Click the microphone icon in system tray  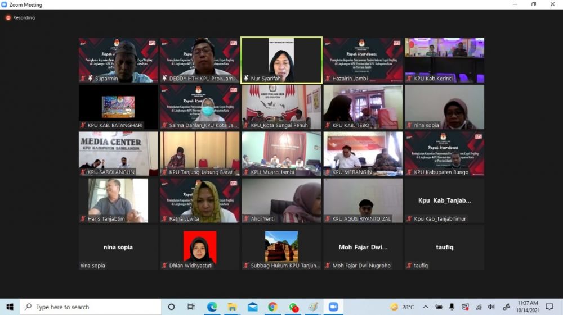[452, 307]
